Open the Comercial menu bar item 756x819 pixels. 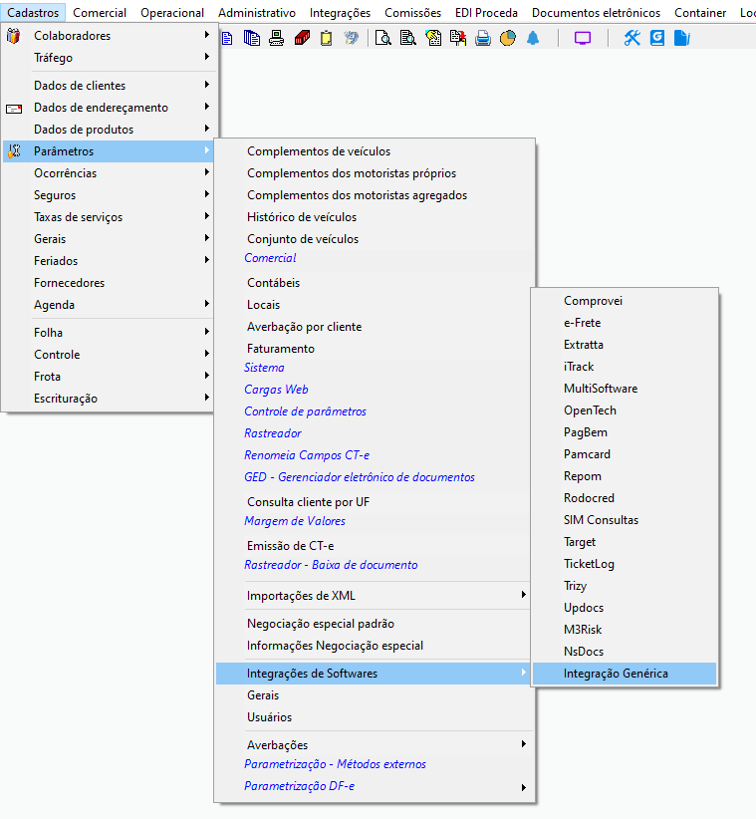click(100, 13)
